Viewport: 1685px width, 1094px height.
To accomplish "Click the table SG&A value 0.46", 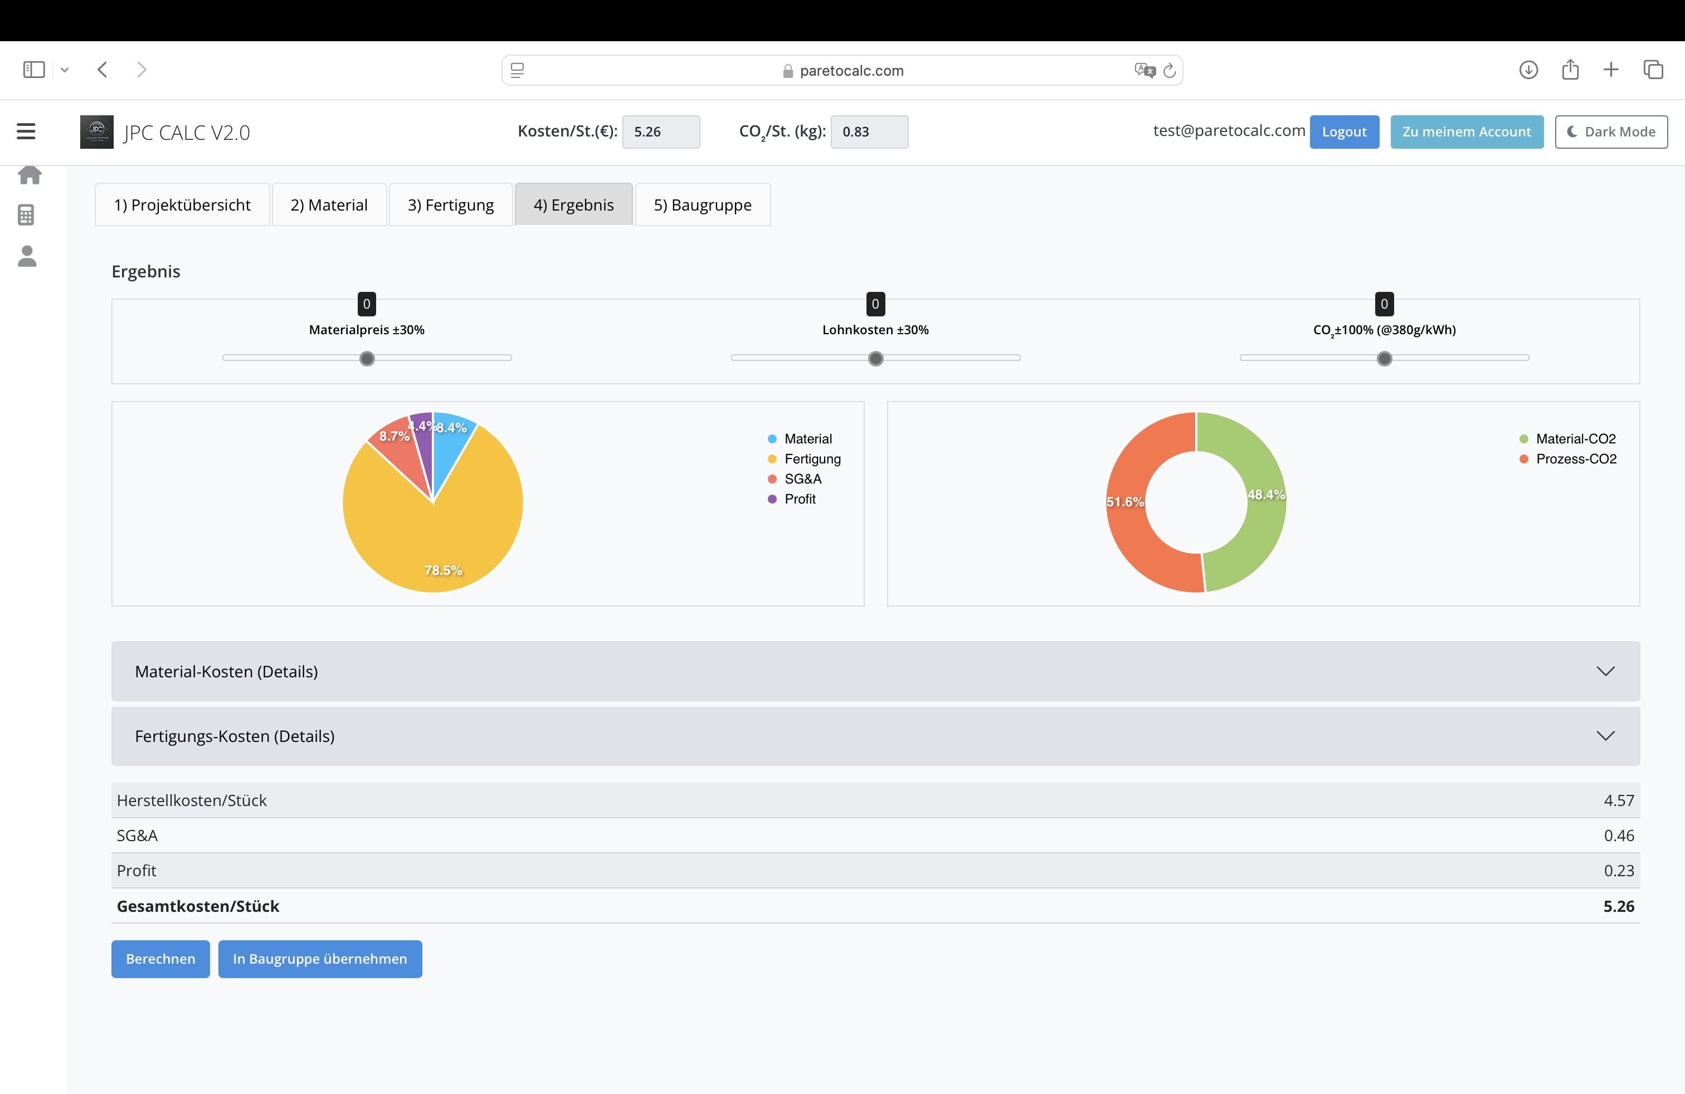I will coord(1619,836).
